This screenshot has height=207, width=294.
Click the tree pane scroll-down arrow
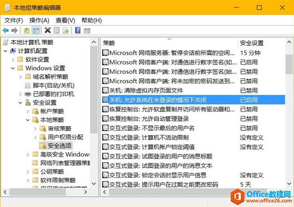pos(94,184)
